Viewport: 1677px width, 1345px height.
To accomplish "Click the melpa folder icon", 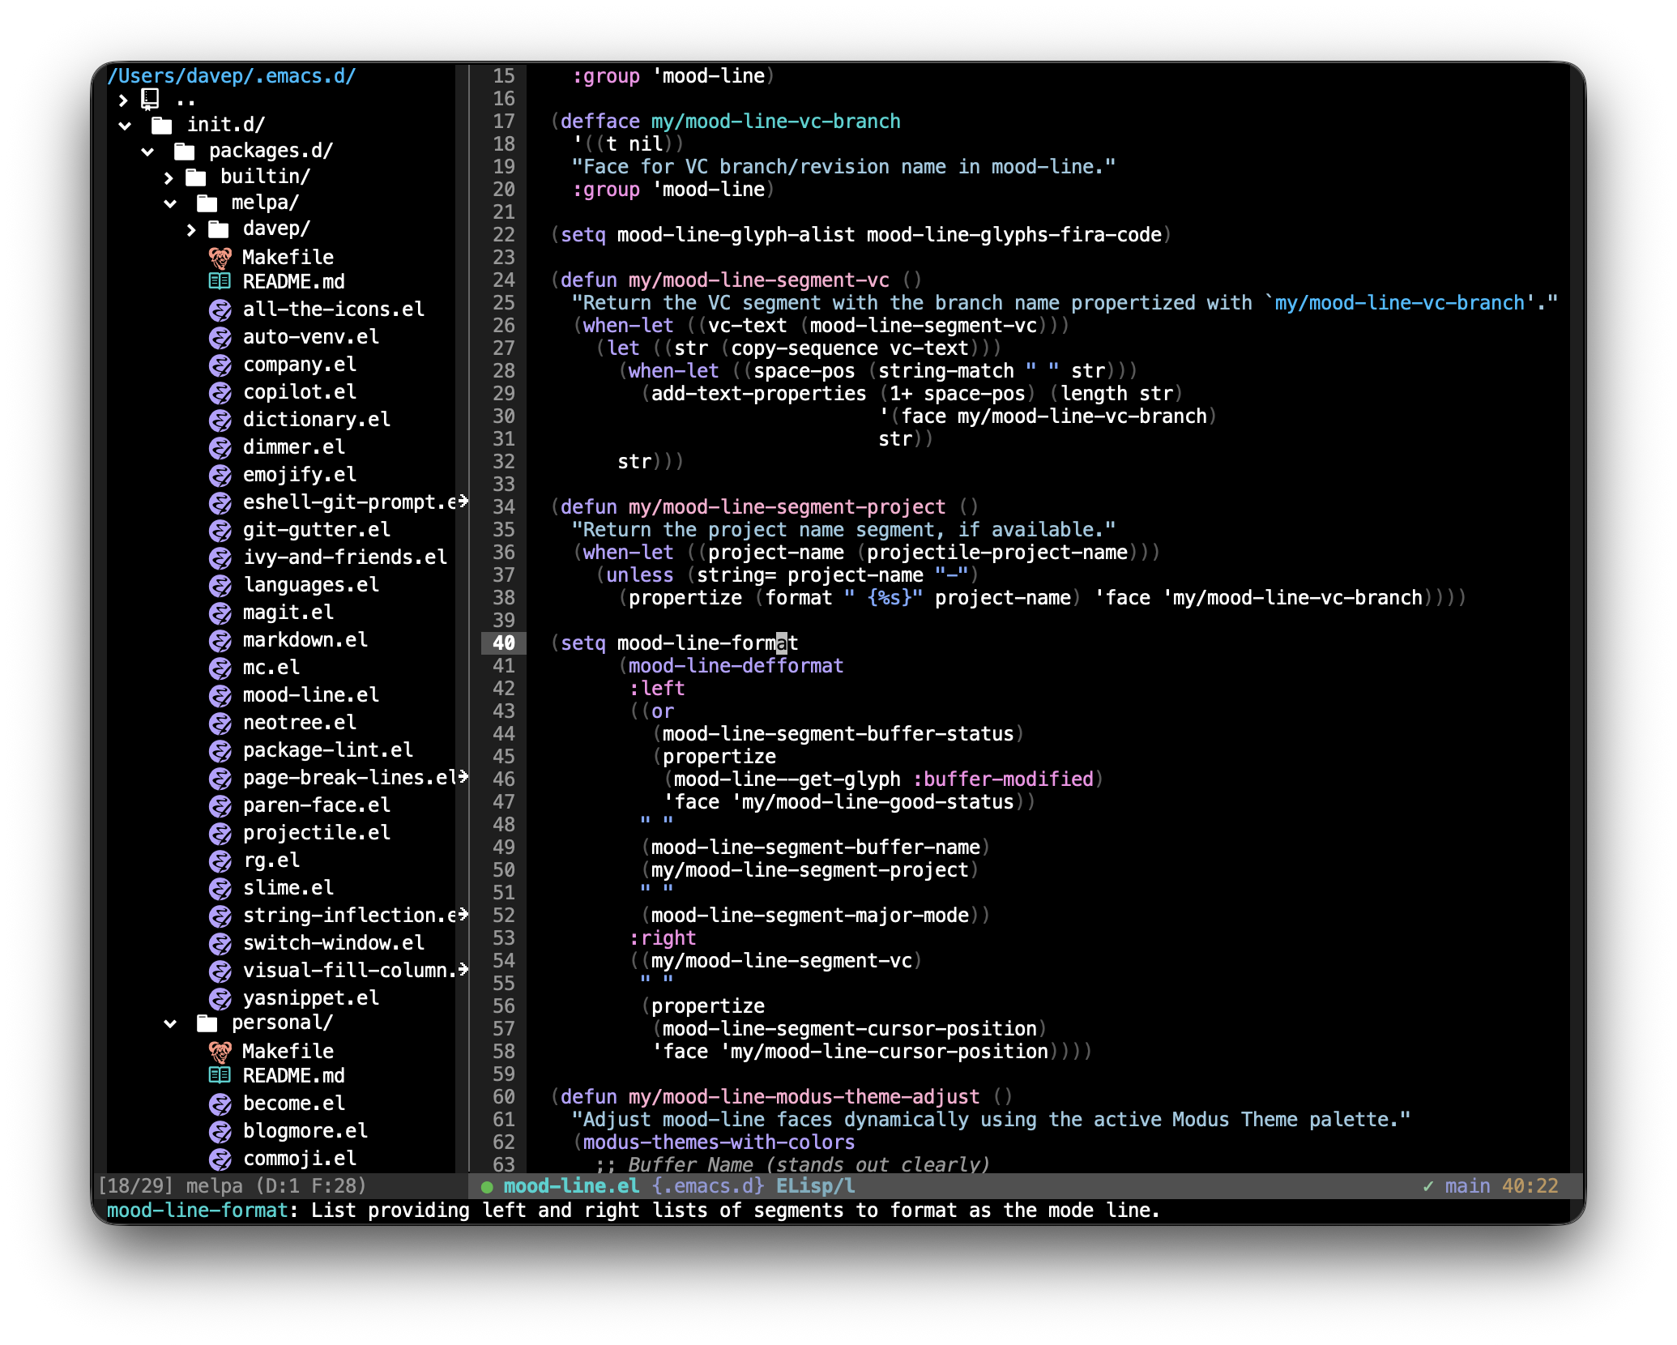I will 207,203.
